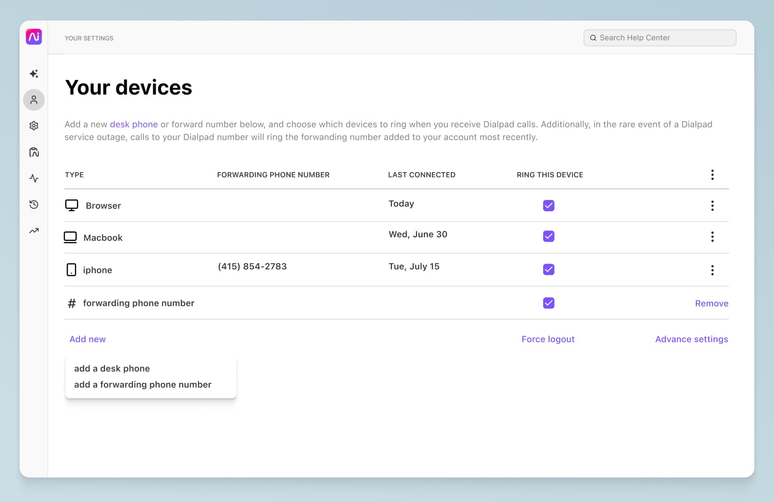Click YOUR SETTINGS breadcrumb

[89, 38]
